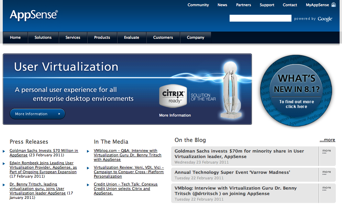The width and height of the screenshot is (342, 204).
Task: Click more button for Goldman Sachs blog post
Action: [x=327, y=151]
